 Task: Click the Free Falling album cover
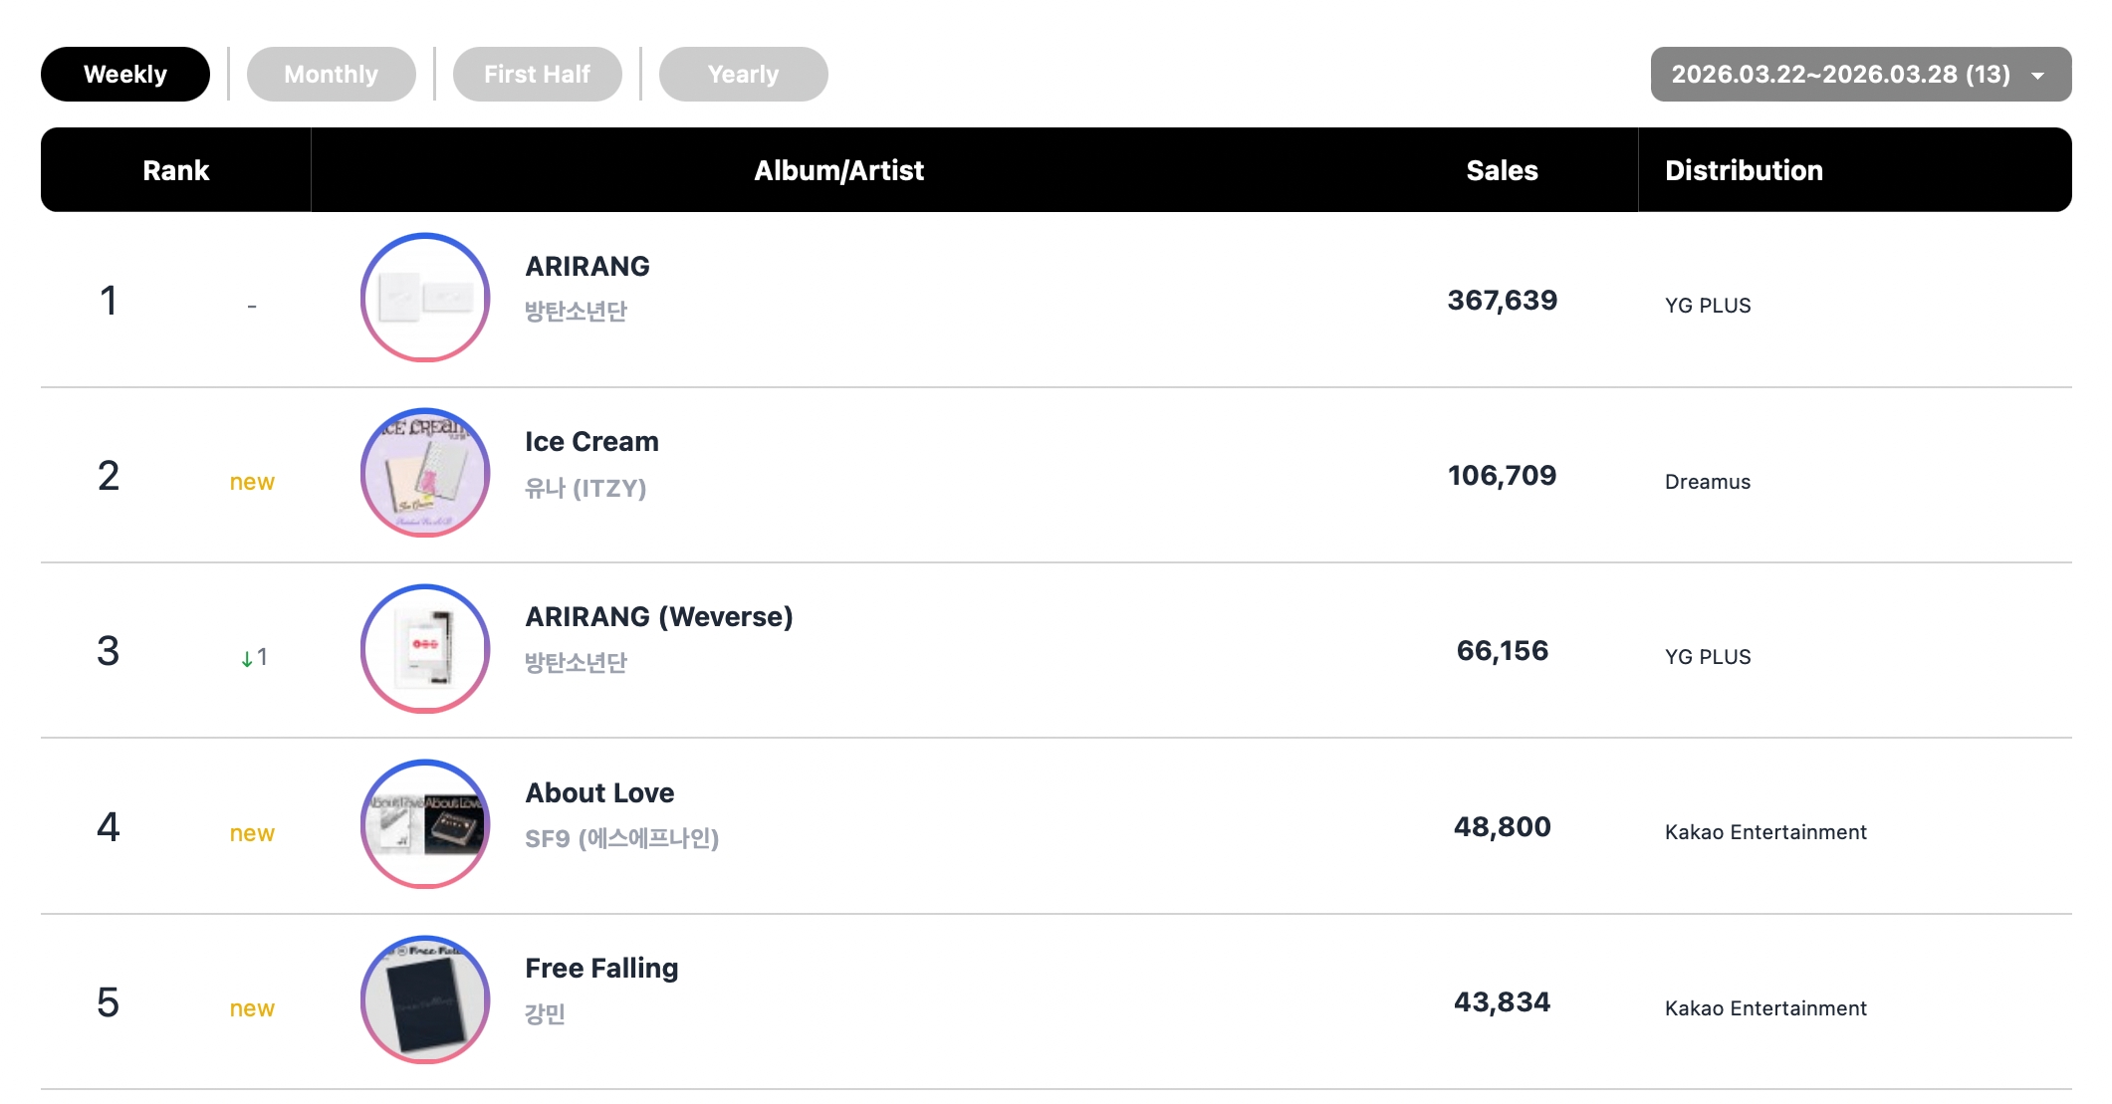[x=425, y=999]
